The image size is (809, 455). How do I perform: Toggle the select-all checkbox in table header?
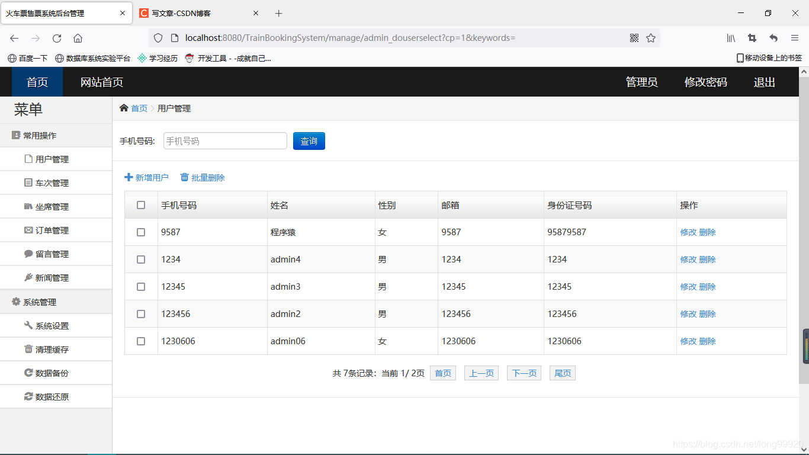point(141,205)
